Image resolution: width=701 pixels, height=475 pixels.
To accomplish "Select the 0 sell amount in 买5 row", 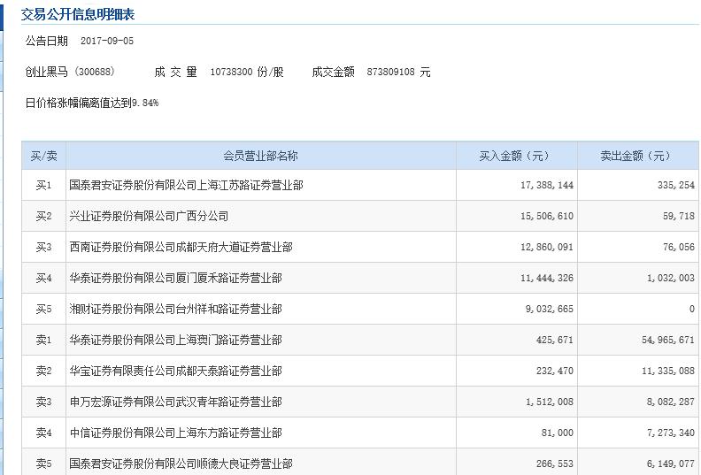I will pos(691,309).
